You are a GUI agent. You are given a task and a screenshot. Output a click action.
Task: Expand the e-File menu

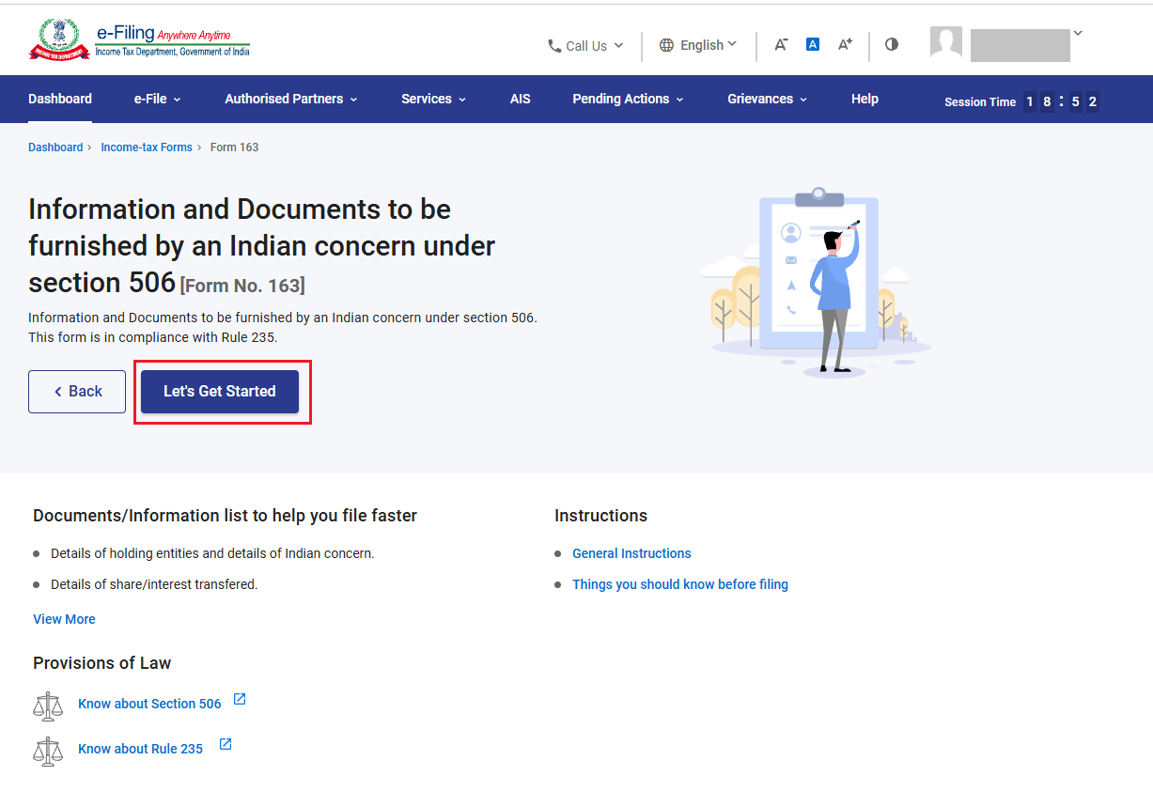click(x=157, y=99)
